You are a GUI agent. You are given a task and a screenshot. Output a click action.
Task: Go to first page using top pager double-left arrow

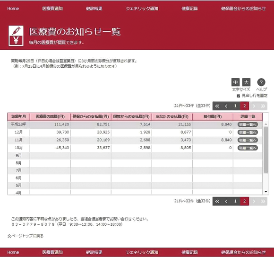(217, 106)
